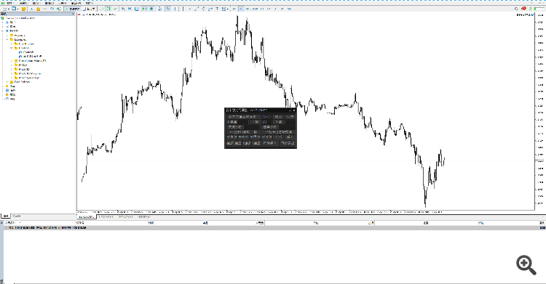
Task: Select the trendline drawing tool
Action: tap(197, 9)
